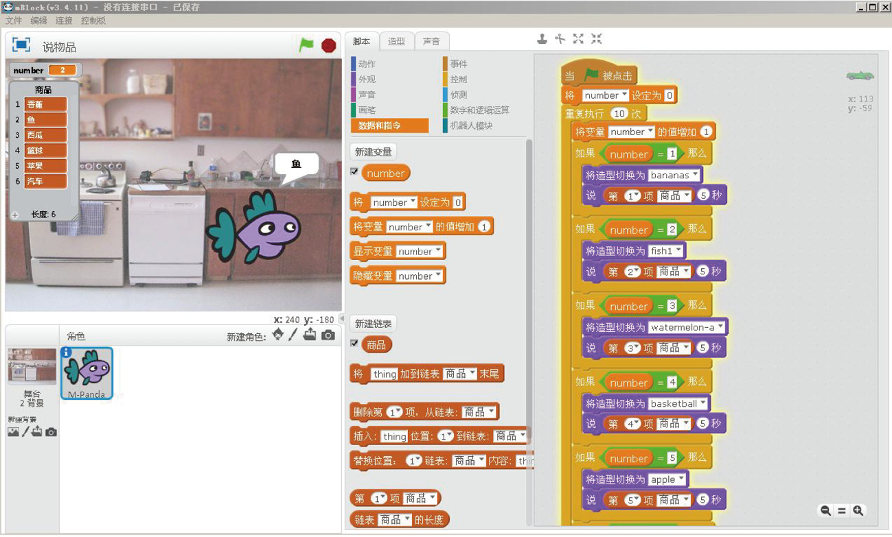Viewport: 892px width, 537px height.
Task: Switch the stage to full-screen mode
Action: tap(21, 45)
